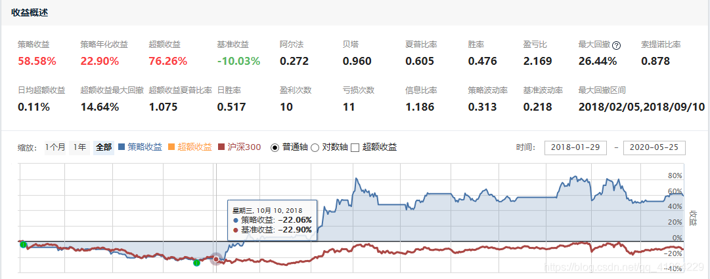Click the 时间 label
Screen dimensions: 710x279
525,147
